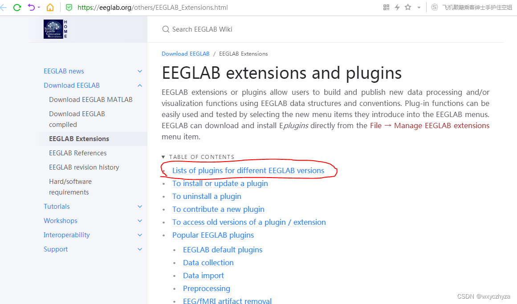
Task: Open the QR code grid icon
Action: point(386,7)
